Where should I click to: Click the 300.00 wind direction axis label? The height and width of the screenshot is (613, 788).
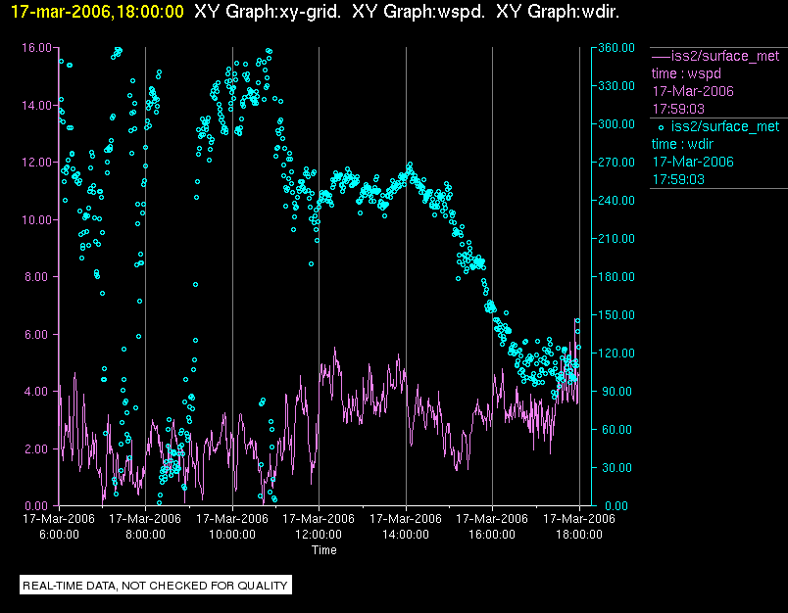[616, 124]
